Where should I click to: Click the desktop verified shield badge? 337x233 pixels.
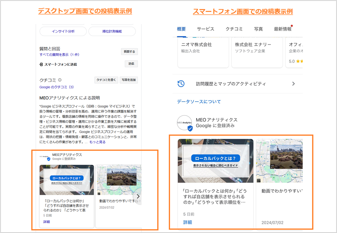[48, 159]
